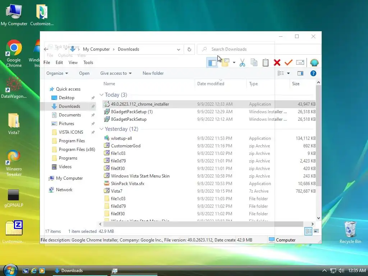This screenshot has height=276, width=368.
Task: Click the New folder command button
Action: [153, 73]
